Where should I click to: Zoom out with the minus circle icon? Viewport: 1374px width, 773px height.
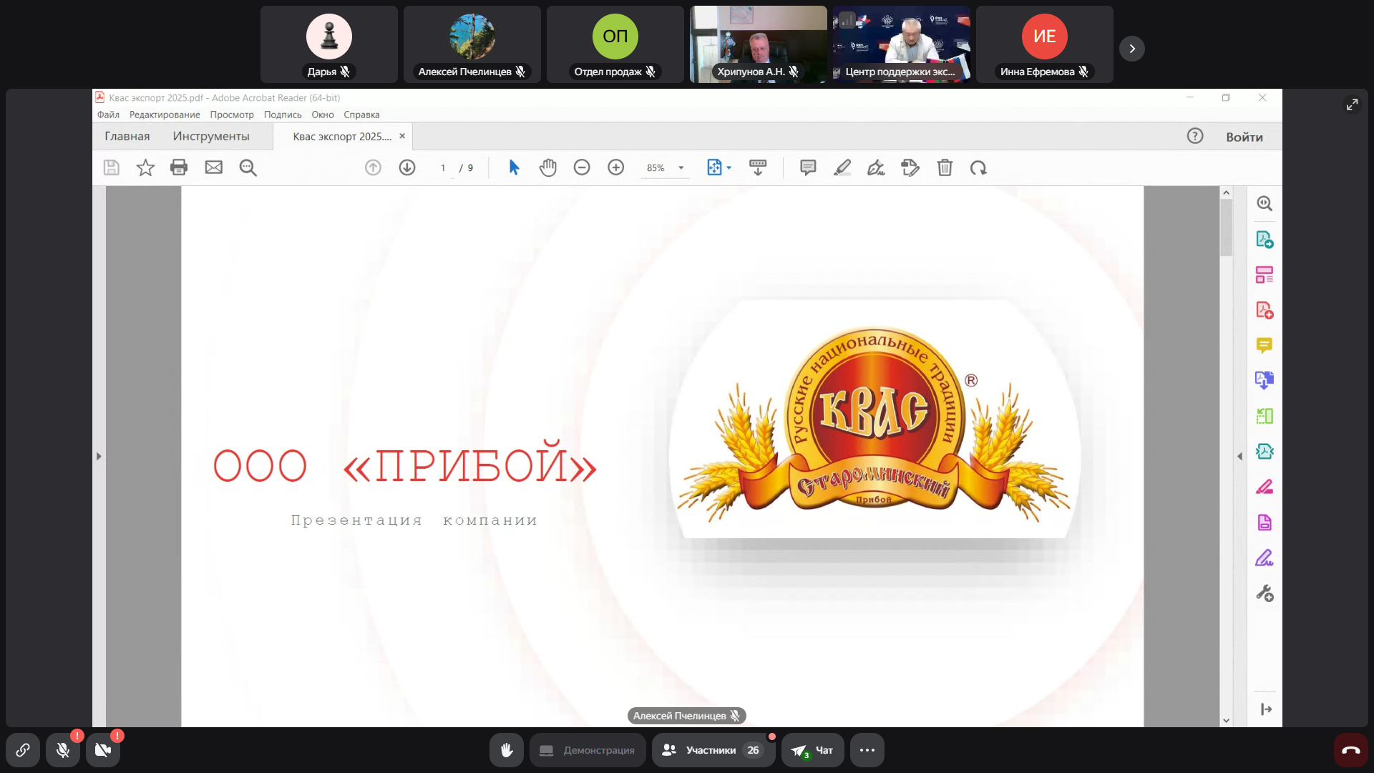pos(582,167)
